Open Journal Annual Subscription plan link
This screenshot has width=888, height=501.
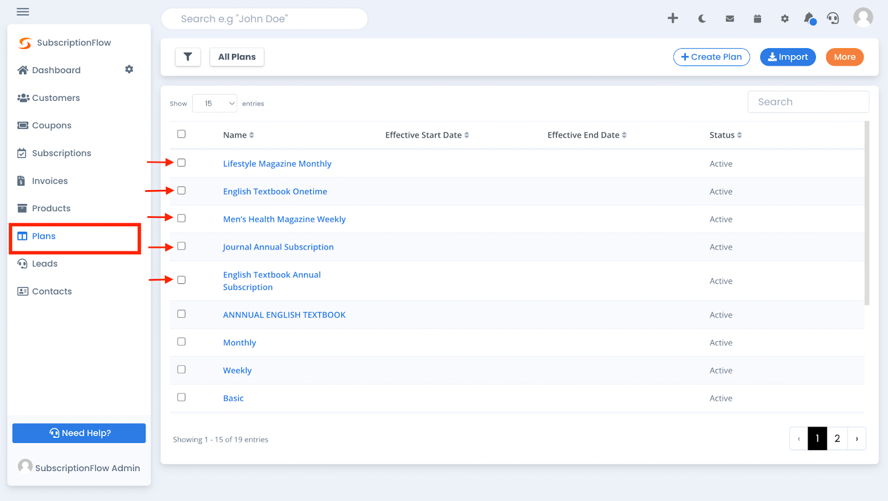pyautogui.click(x=278, y=247)
